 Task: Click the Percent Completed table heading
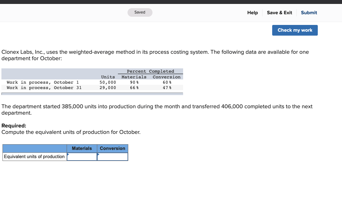click(x=150, y=71)
